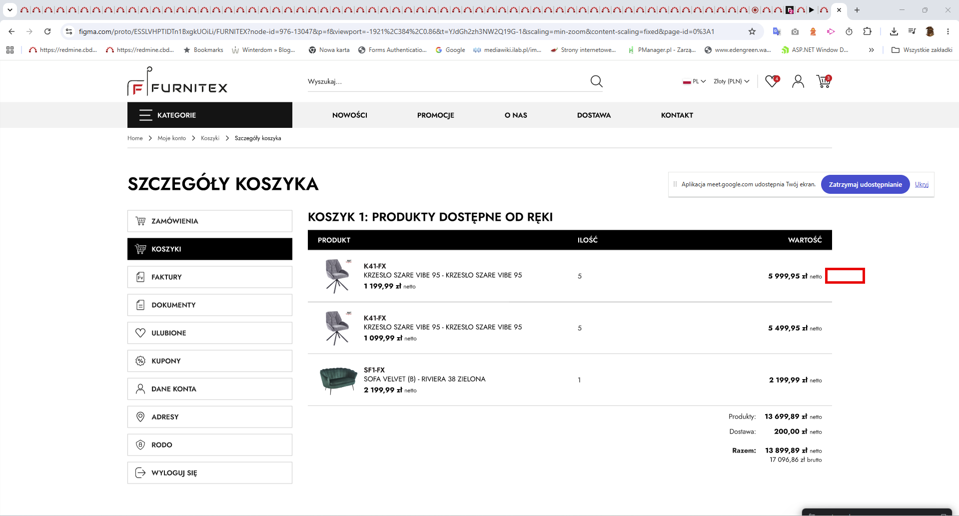The image size is (959, 516).
Task: Open the user account icon
Action: (x=798, y=81)
